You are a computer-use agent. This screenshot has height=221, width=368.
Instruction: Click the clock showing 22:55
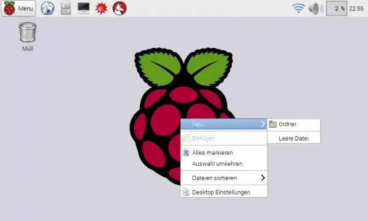coord(356,9)
